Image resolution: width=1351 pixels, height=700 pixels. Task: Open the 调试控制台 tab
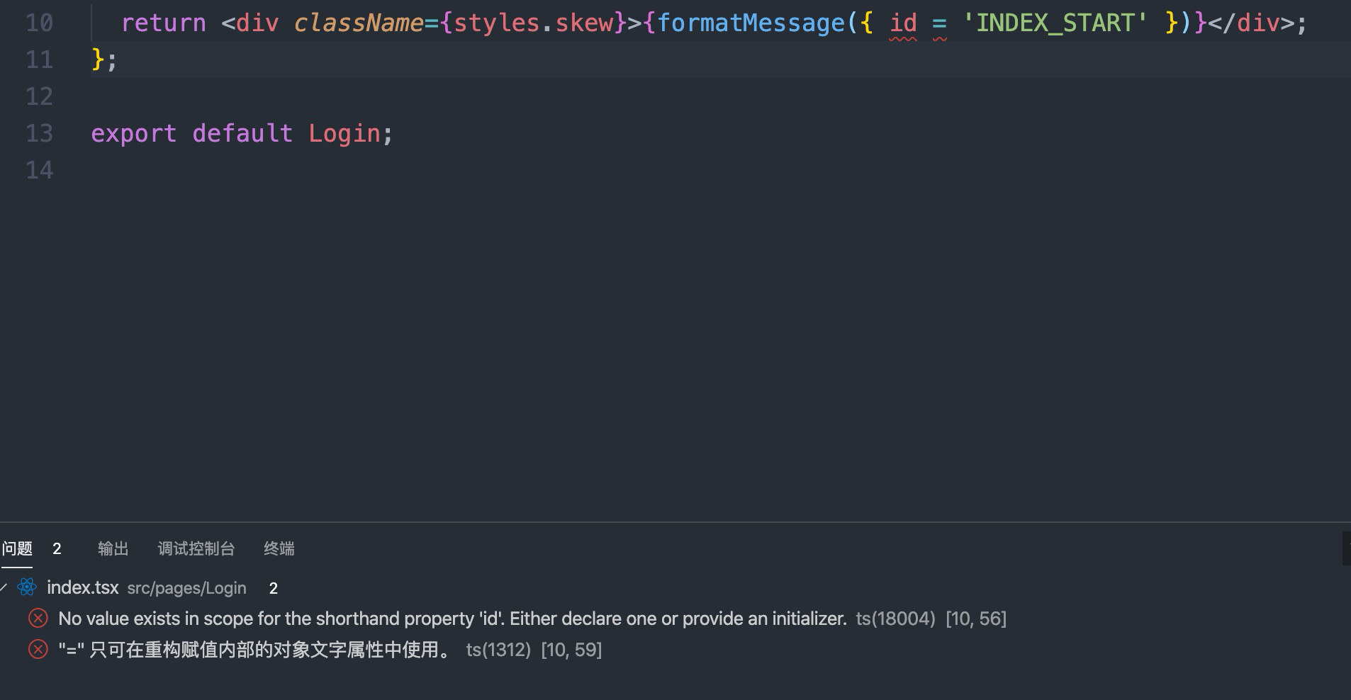coord(196,548)
